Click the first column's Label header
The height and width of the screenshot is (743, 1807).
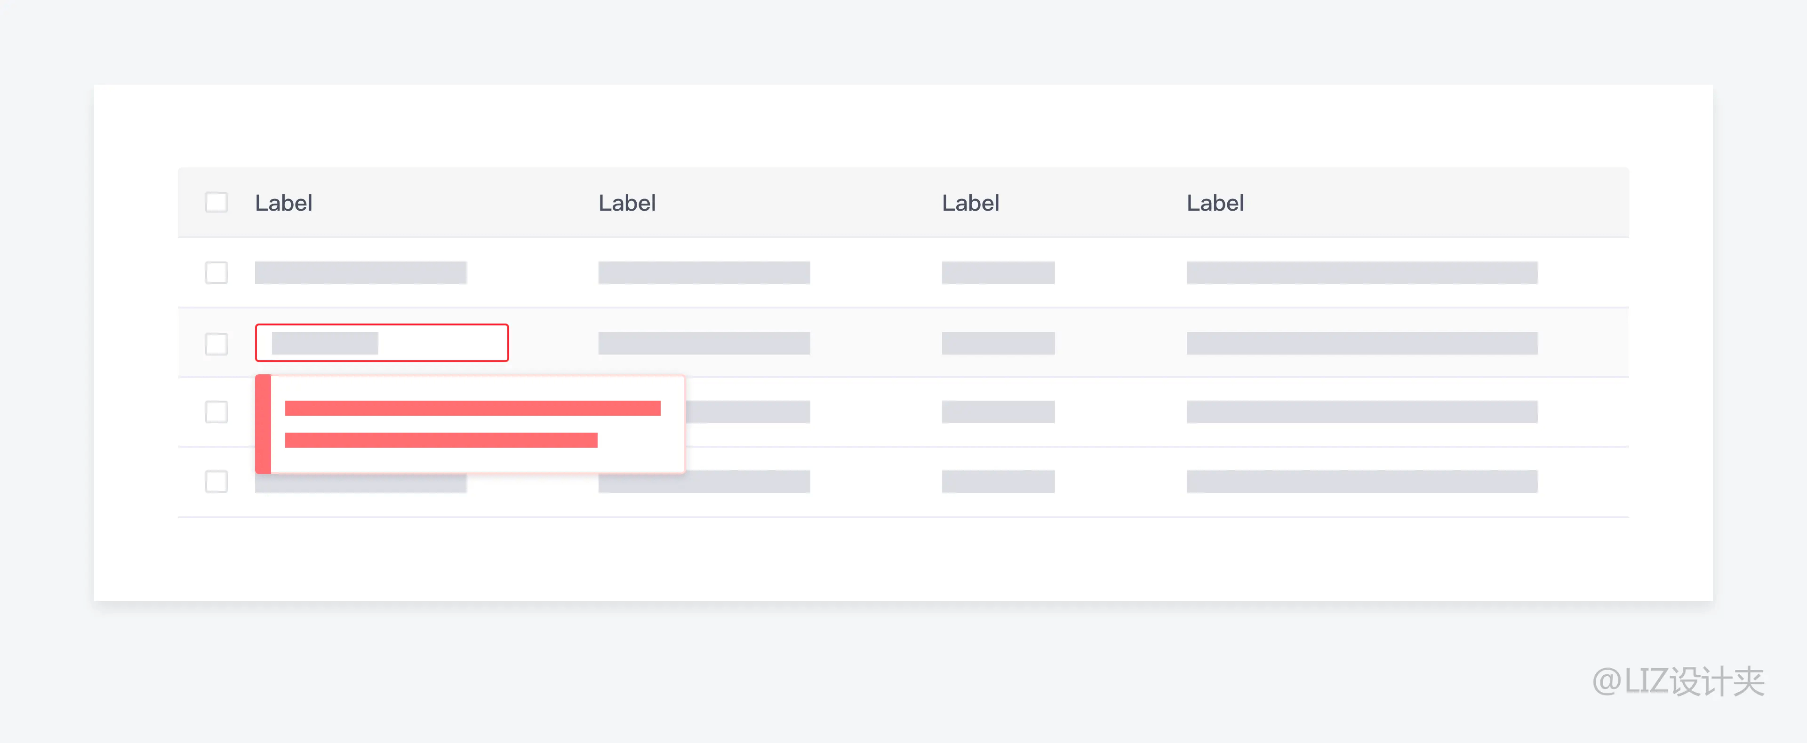tap(283, 203)
